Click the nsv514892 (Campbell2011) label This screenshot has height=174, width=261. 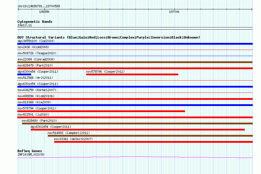[x=69, y=133]
